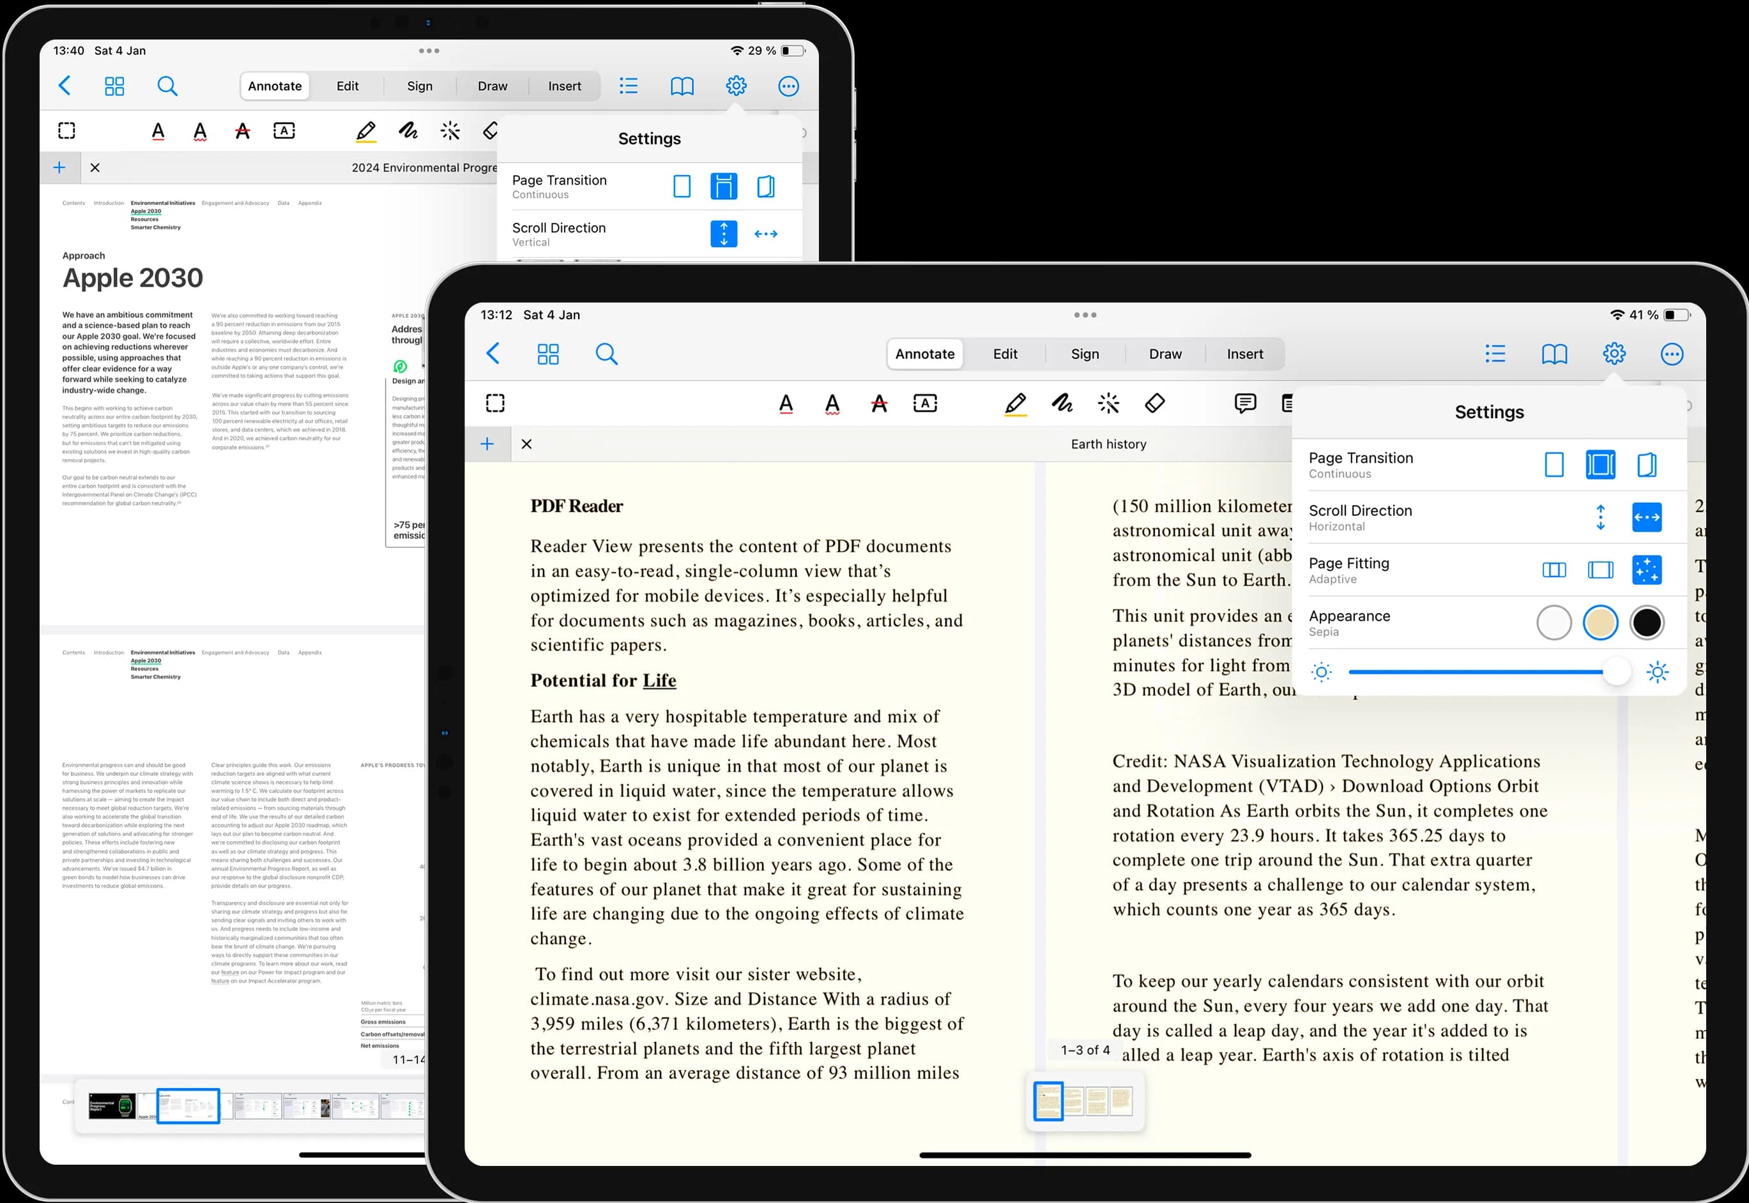Choose adaptive Page Fitting option
Viewport: 1749px width, 1203px height.
(1646, 571)
